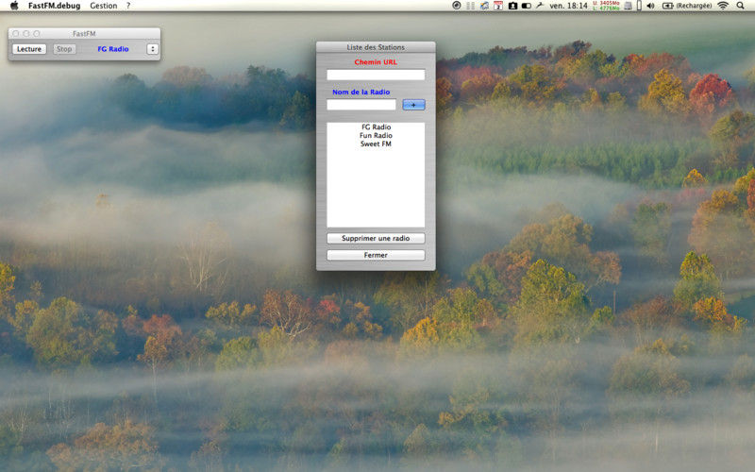This screenshot has height=472, width=755.
Task: Click the Fermer button
Action: click(376, 255)
